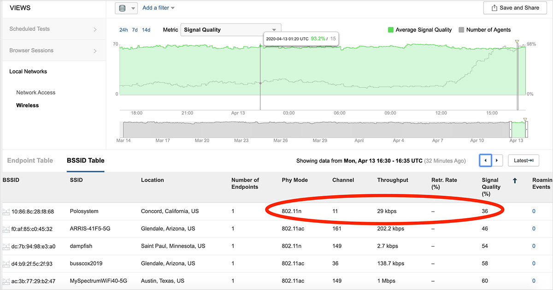The image size is (553, 290).
Task: Switch to the Endpoint Table tab
Action: pos(30,161)
